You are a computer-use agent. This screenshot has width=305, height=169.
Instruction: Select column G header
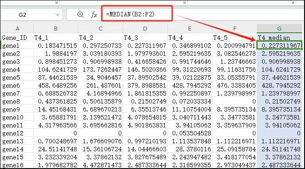[x=279, y=29]
